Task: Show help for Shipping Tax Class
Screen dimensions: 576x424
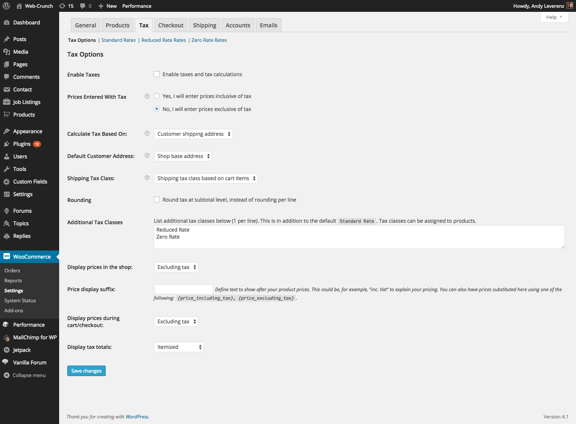Action: pos(147,178)
